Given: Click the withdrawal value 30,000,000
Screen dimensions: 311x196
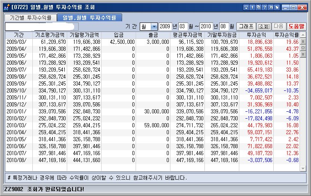Looking at the screenshot, I should (157, 111).
